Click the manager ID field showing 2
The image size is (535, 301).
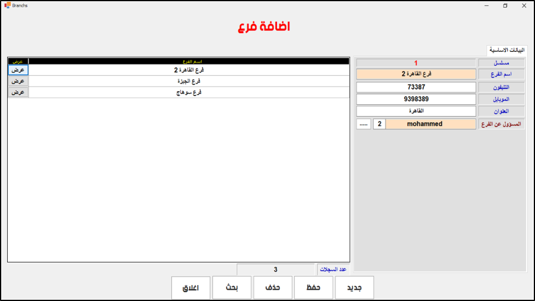coord(380,124)
